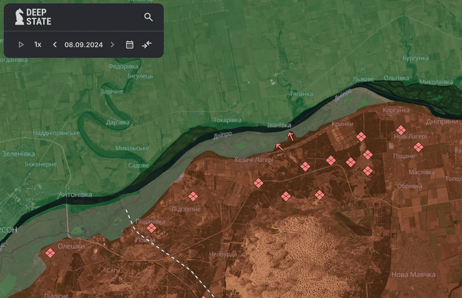462x298 pixels.
Task: Select unit marker by Підстепне
Action: (x=194, y=197)
